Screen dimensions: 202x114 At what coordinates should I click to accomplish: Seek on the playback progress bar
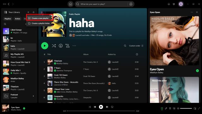coord(101,111)
